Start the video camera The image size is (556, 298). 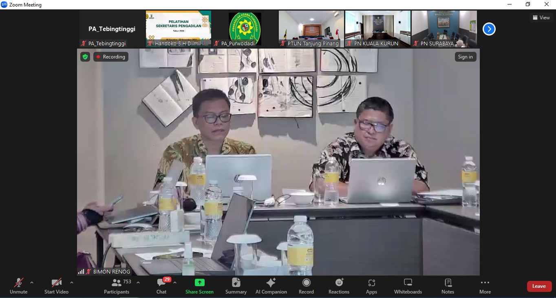(56, 286)
